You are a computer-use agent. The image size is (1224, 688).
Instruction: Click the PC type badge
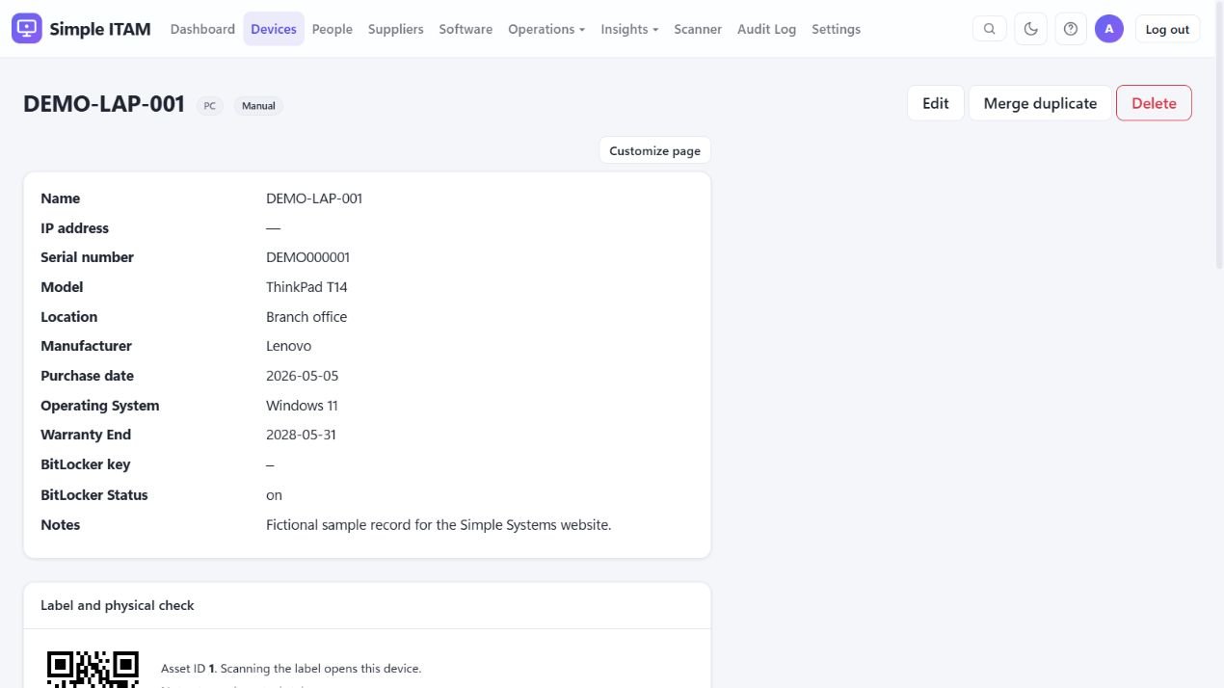pos(210,106)
